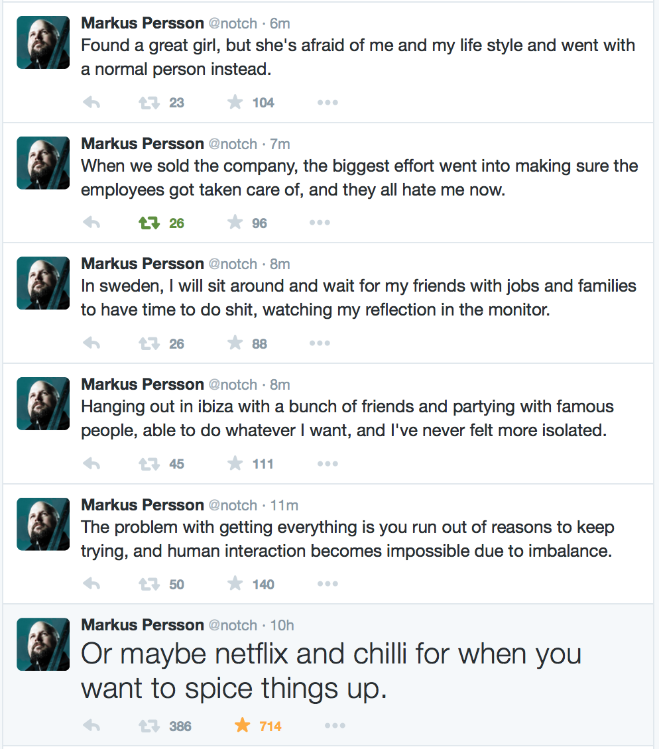659x749 pixels.
Task: Open the 11m timestamp permalink
Action: click(284, 505)
